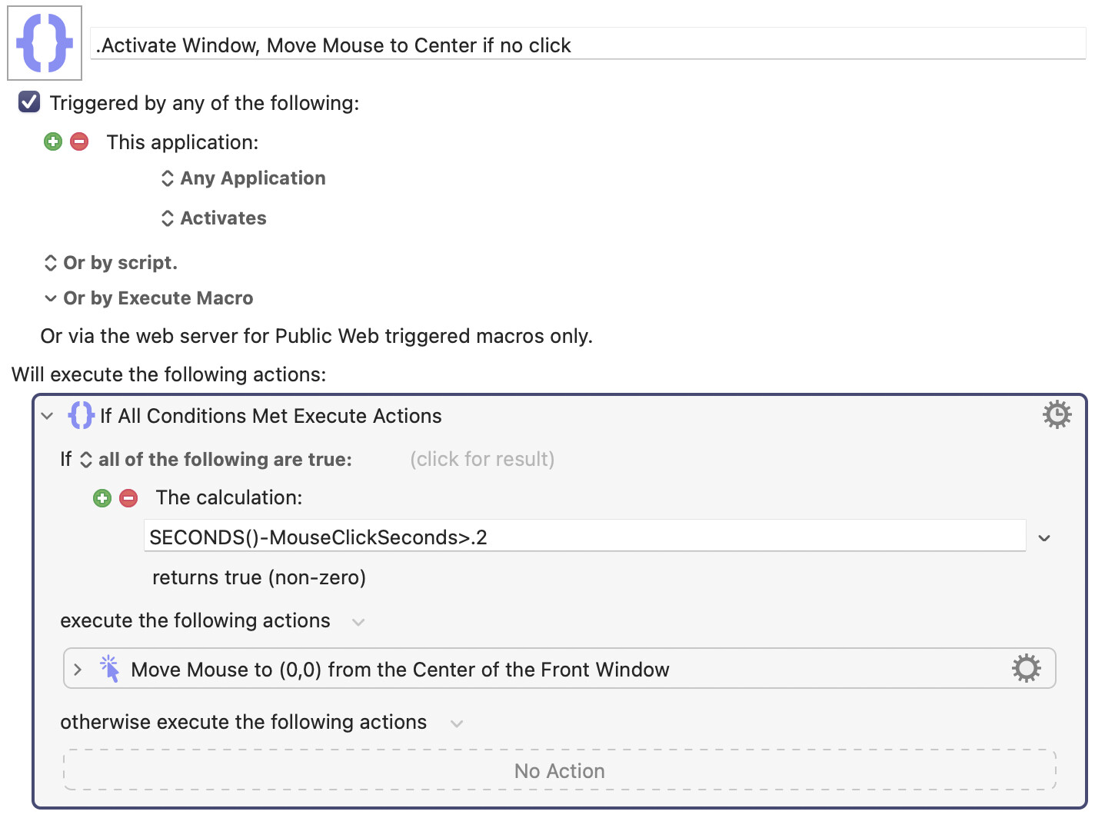Change the 'Activates' trigger option
Image resolution: width=1095 pixels, height=818 pixels.
tap(215, 218)
